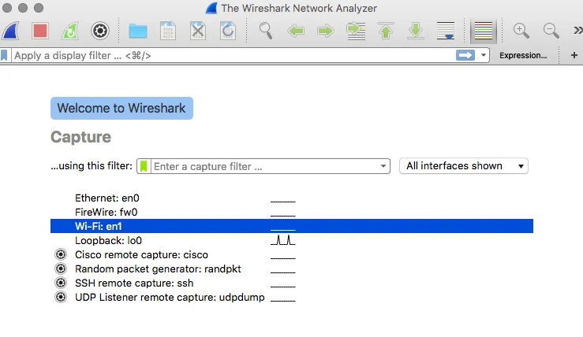Open capture filter bookmark green icon
Image resolution: width=583 pixels, height=337 pixels.
144,166
